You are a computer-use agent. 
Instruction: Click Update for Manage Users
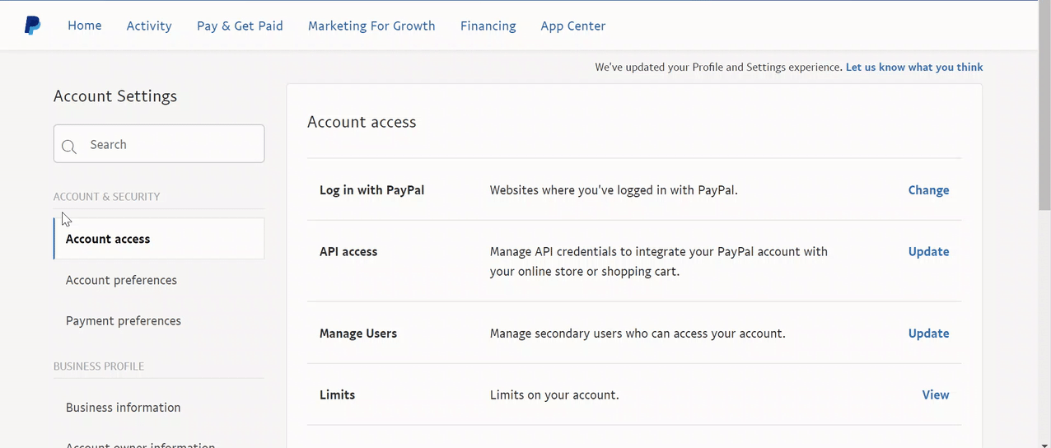pos(928,334)
